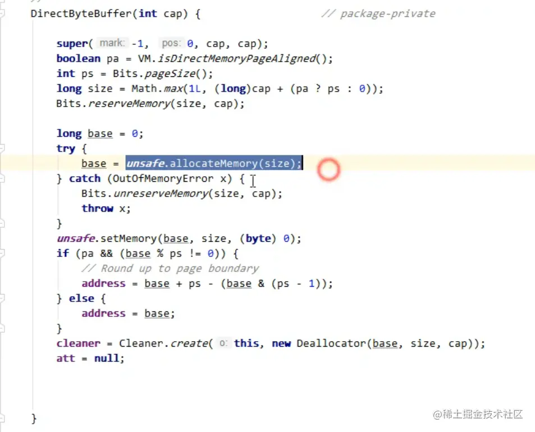The image size is (535, 432).
Task: Click the highlighted unsafe.allocateMemory(size) selection
Action: (214, 163)
